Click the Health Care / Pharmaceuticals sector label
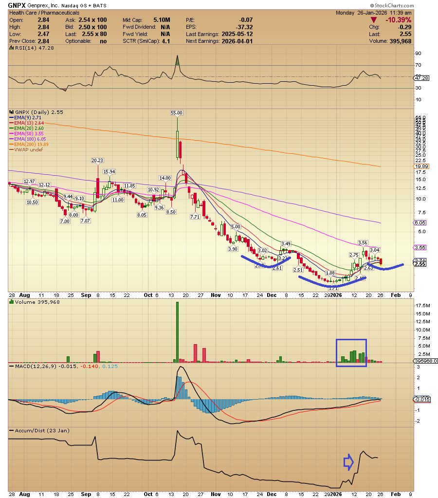438x498 pixels. (44, 13)
